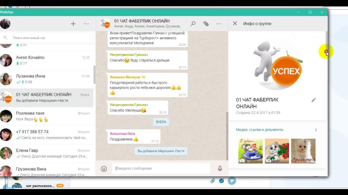The image size is (348, 195).
Task: Click Елена Гавр's avatar
Action: tap(6, 154)
